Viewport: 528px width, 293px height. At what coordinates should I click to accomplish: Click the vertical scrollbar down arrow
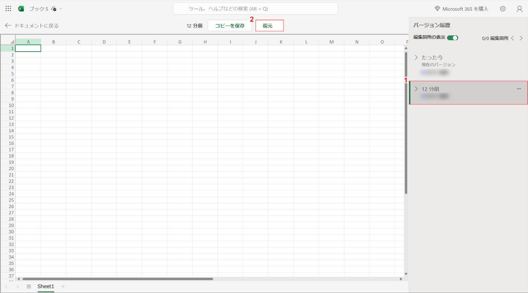tap(406, 274)
